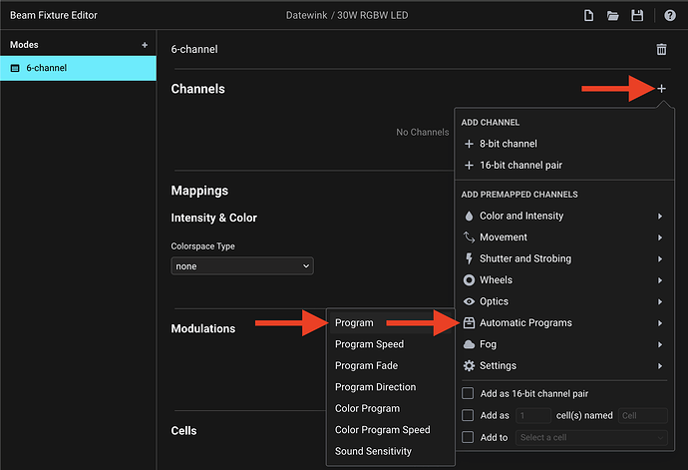Check the Add to cell checkbox
The width and height of the screenshot is (688, 470).
coord(468,437)
